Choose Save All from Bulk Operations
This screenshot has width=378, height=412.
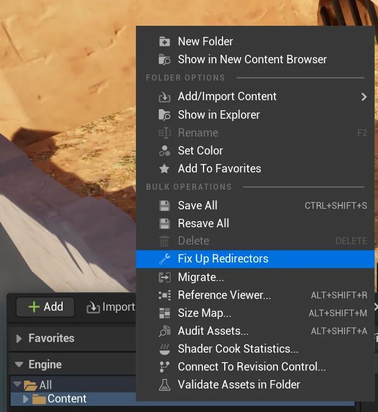255,206
